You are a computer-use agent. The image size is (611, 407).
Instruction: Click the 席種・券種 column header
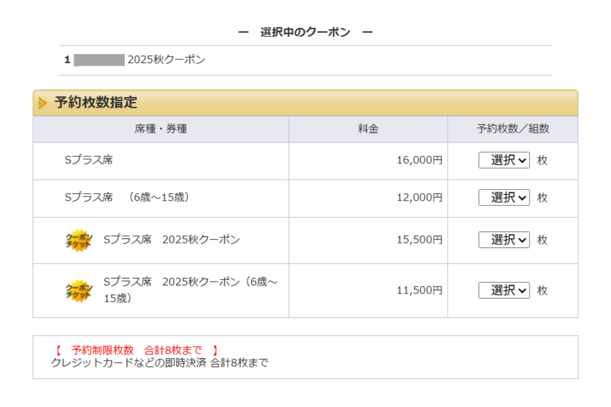[160, 129]
